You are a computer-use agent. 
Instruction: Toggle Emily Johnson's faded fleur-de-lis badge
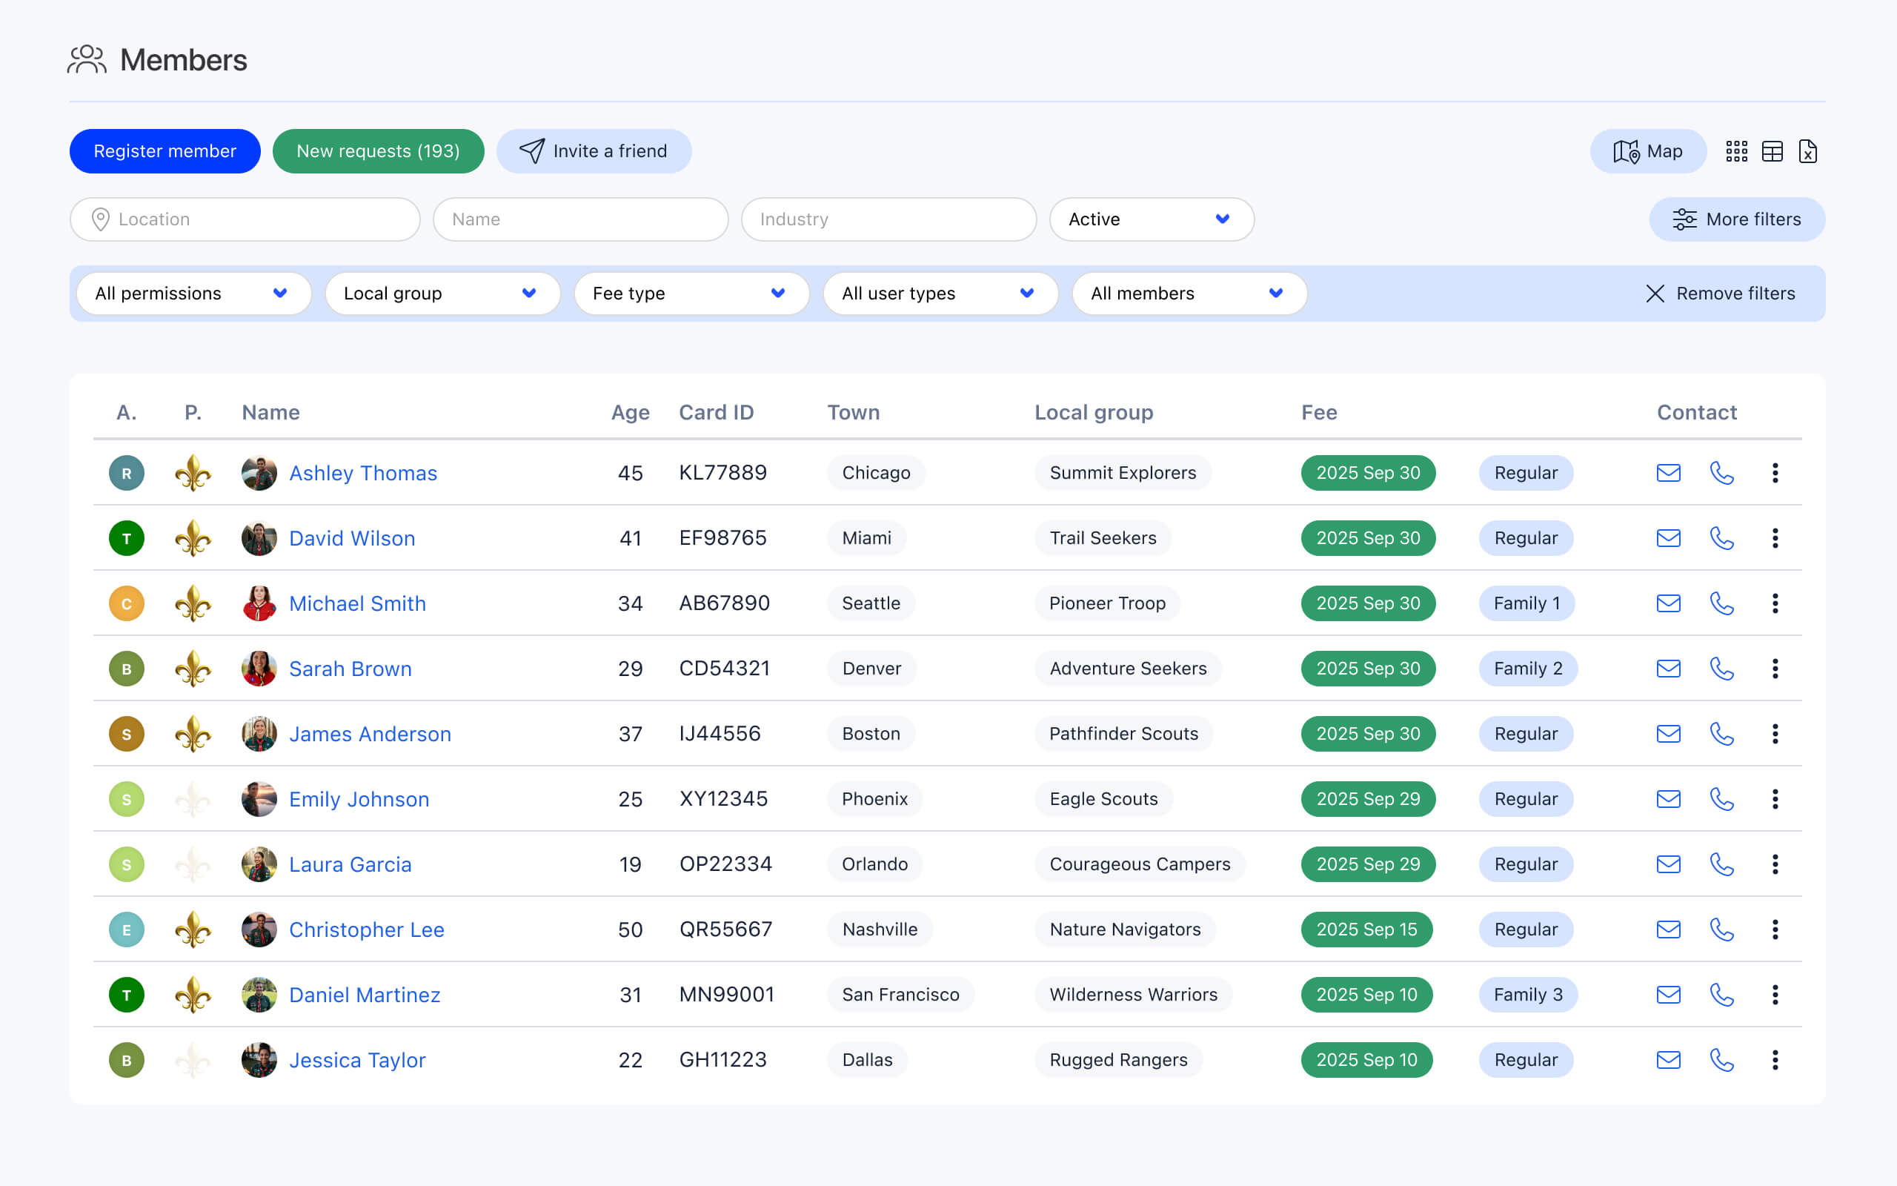click(x=193, y=799)
